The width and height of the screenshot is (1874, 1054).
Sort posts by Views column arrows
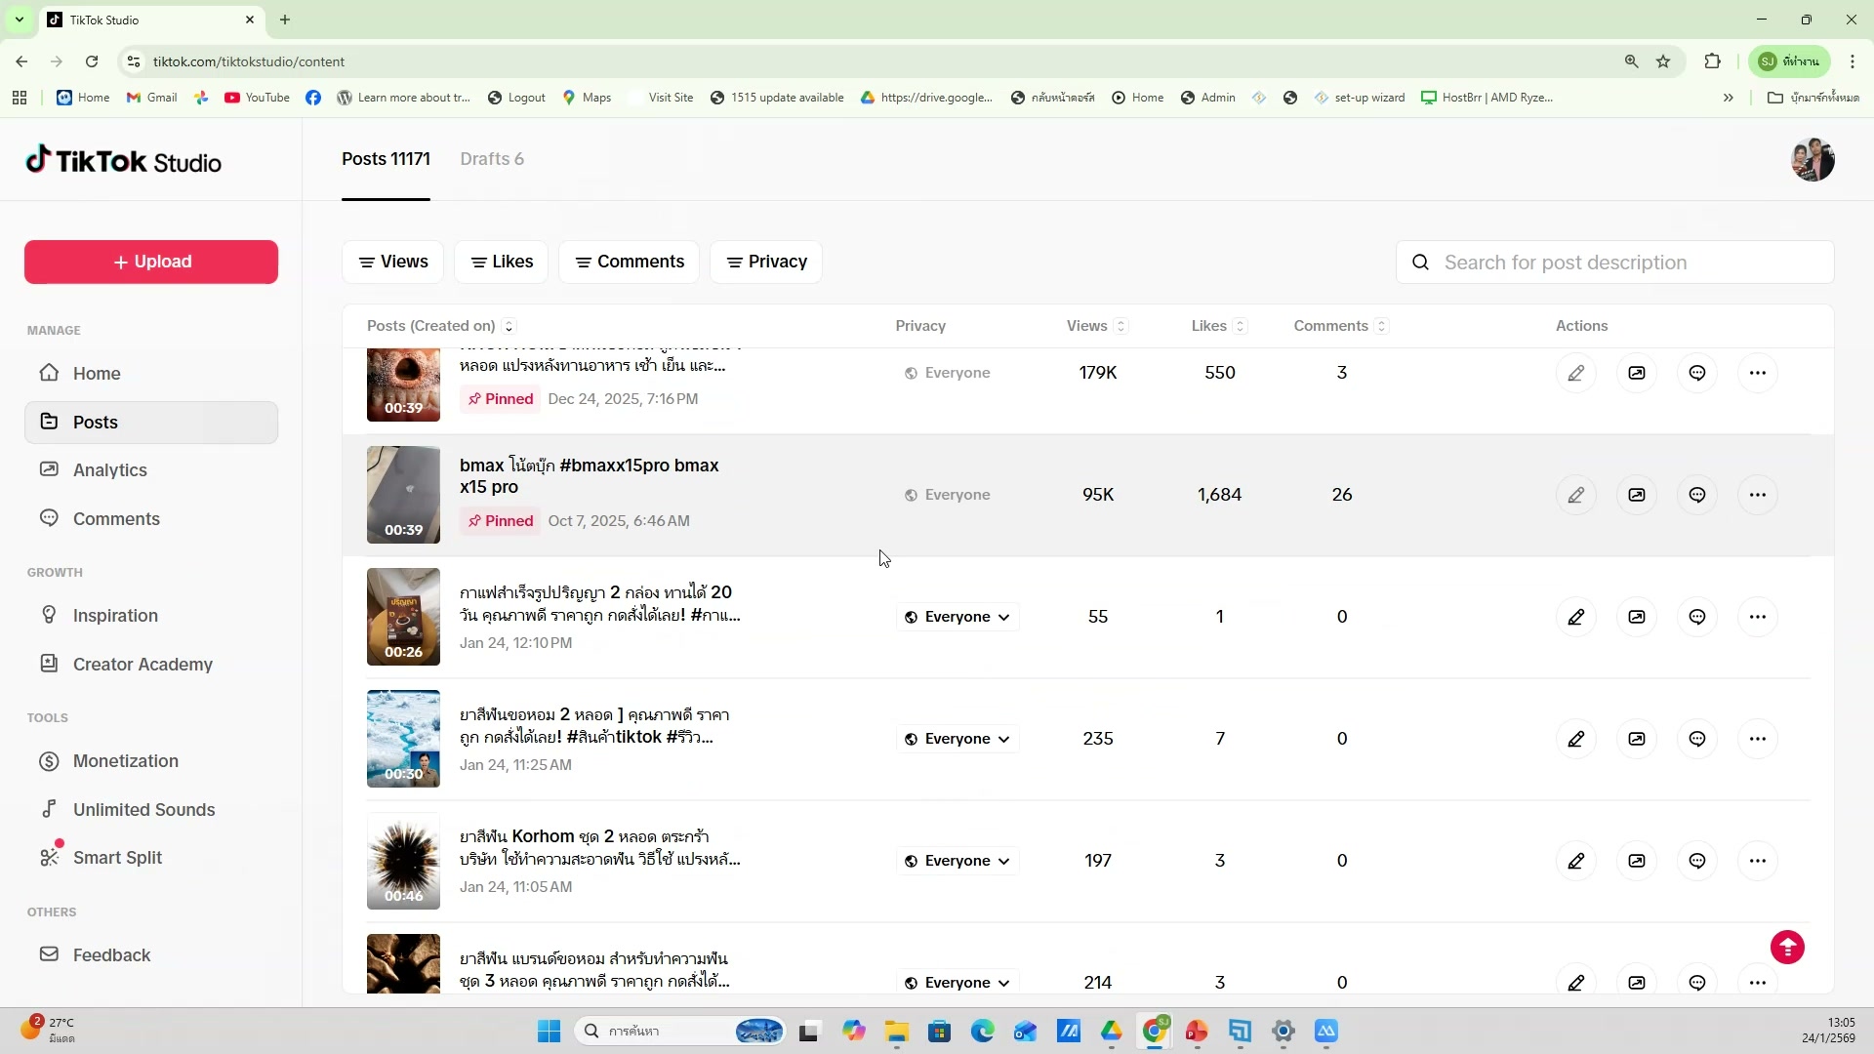[x=1120, y=326]
